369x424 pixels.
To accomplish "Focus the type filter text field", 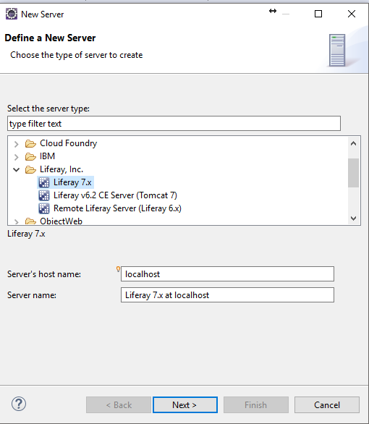I will click(174, 124).
